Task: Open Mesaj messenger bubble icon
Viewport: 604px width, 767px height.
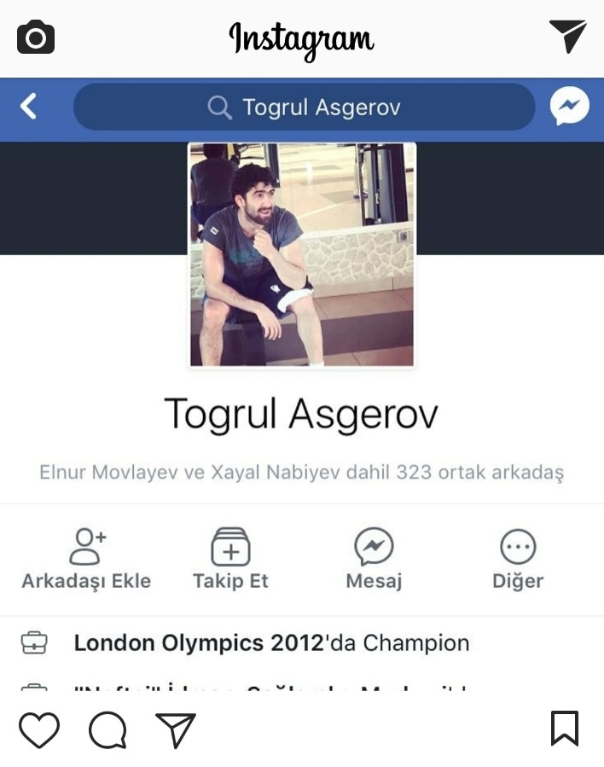Action: pos(374,547)
